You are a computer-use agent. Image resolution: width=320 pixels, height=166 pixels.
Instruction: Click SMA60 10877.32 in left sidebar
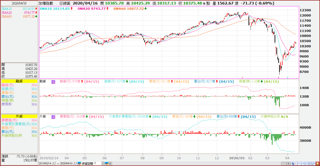[19, 17]
